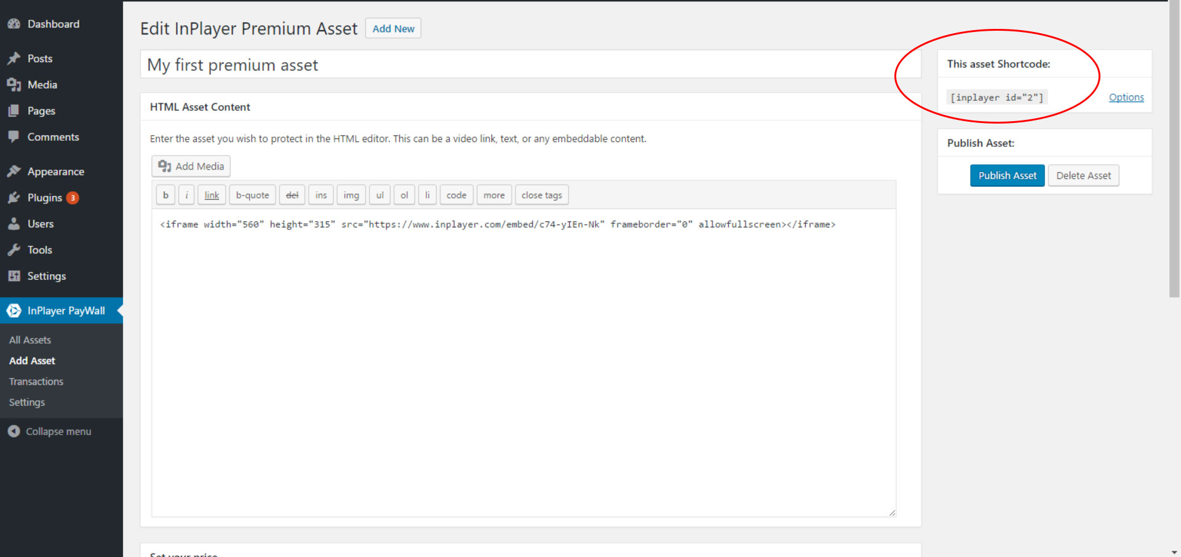Open Add Asset submenu item
The width and height of the screenshot is (1181, 557).
pos(32,361)
